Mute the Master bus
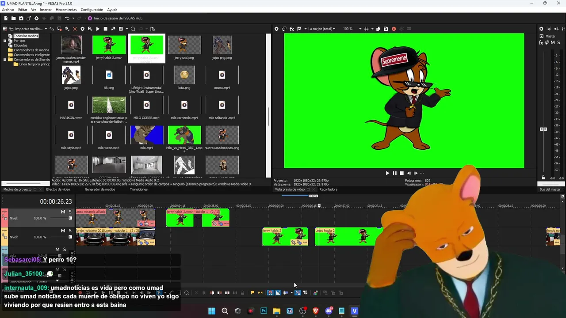566x318 pixels. coord(553,43)
